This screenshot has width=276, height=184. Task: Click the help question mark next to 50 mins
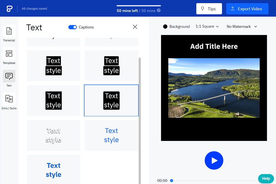point(159,10)
